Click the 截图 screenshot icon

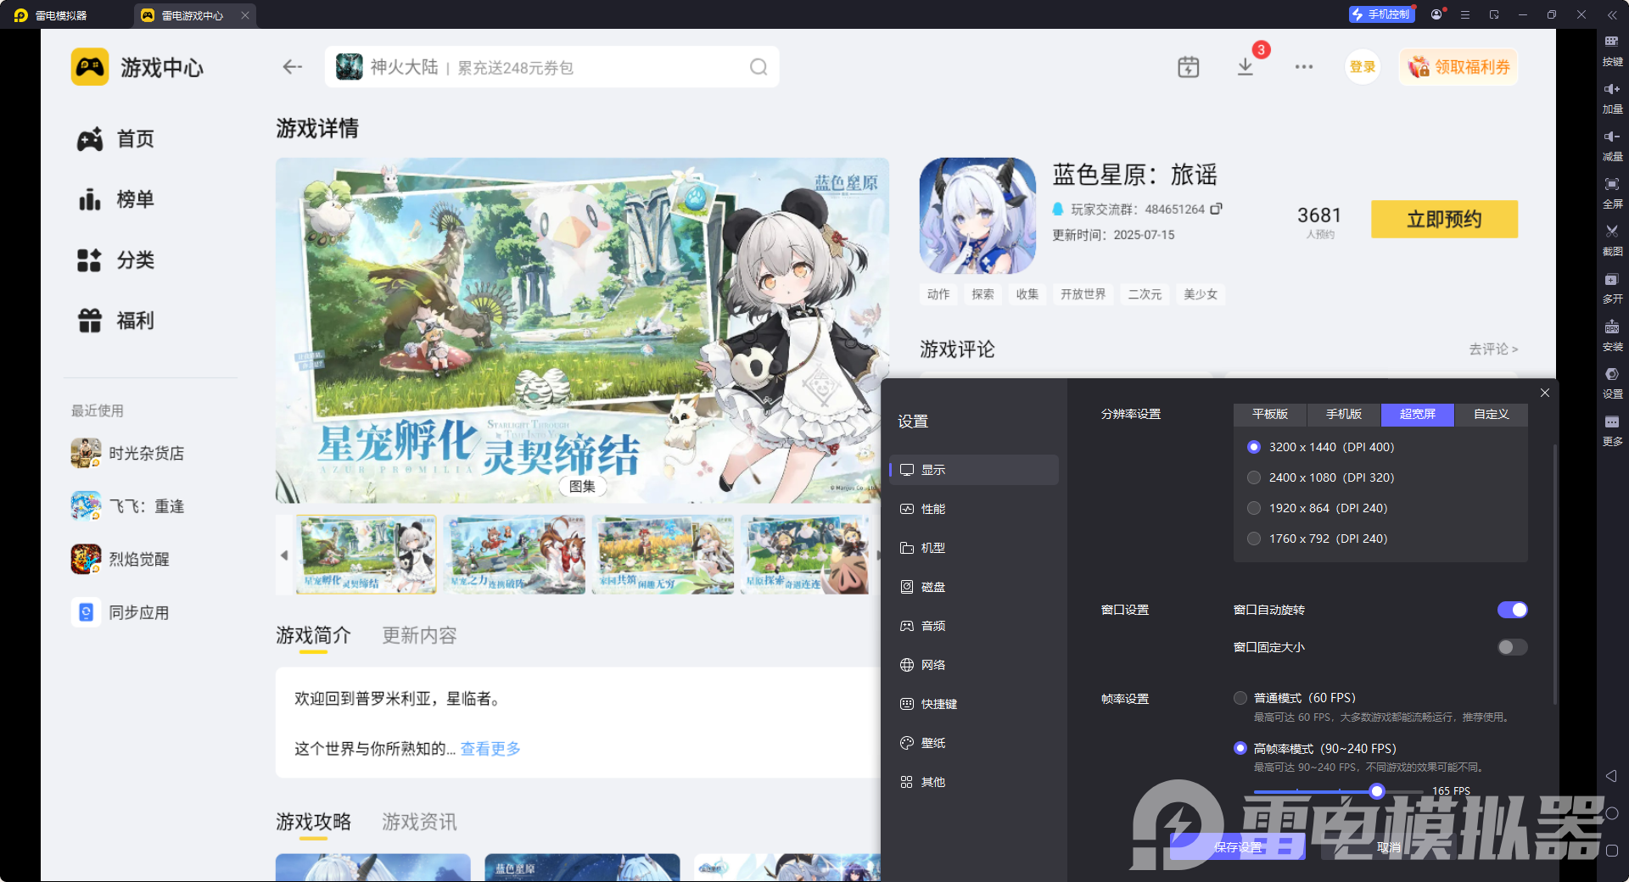click(1611, 240)
